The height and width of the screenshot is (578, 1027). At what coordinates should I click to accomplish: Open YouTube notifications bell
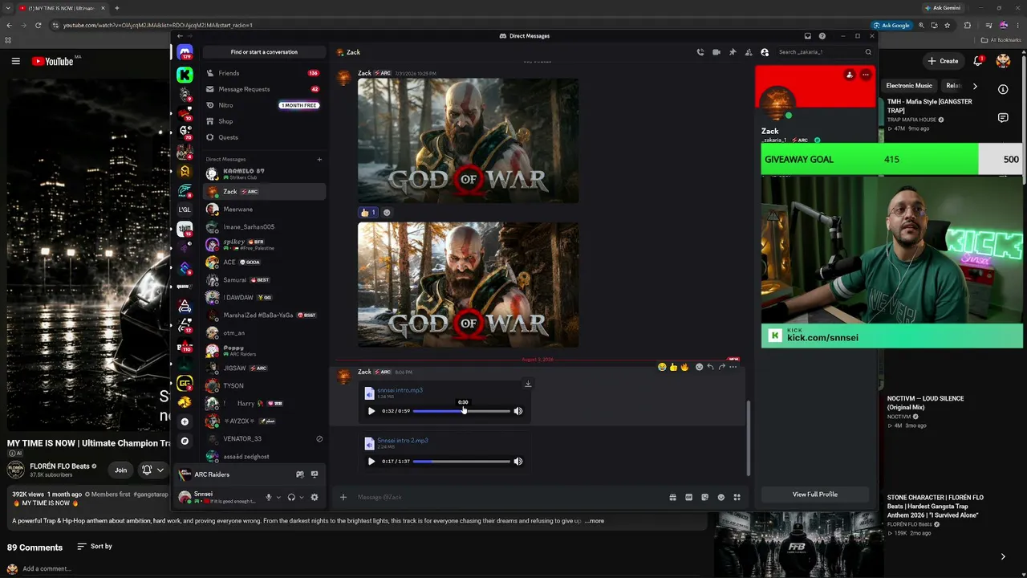click(978, 61)
